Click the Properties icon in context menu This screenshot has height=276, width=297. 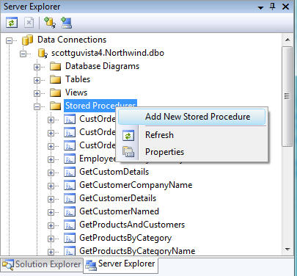point(128,152)
